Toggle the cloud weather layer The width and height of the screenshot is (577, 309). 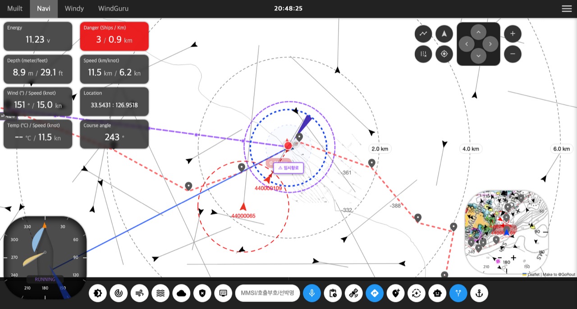click(x=181, y=293)
